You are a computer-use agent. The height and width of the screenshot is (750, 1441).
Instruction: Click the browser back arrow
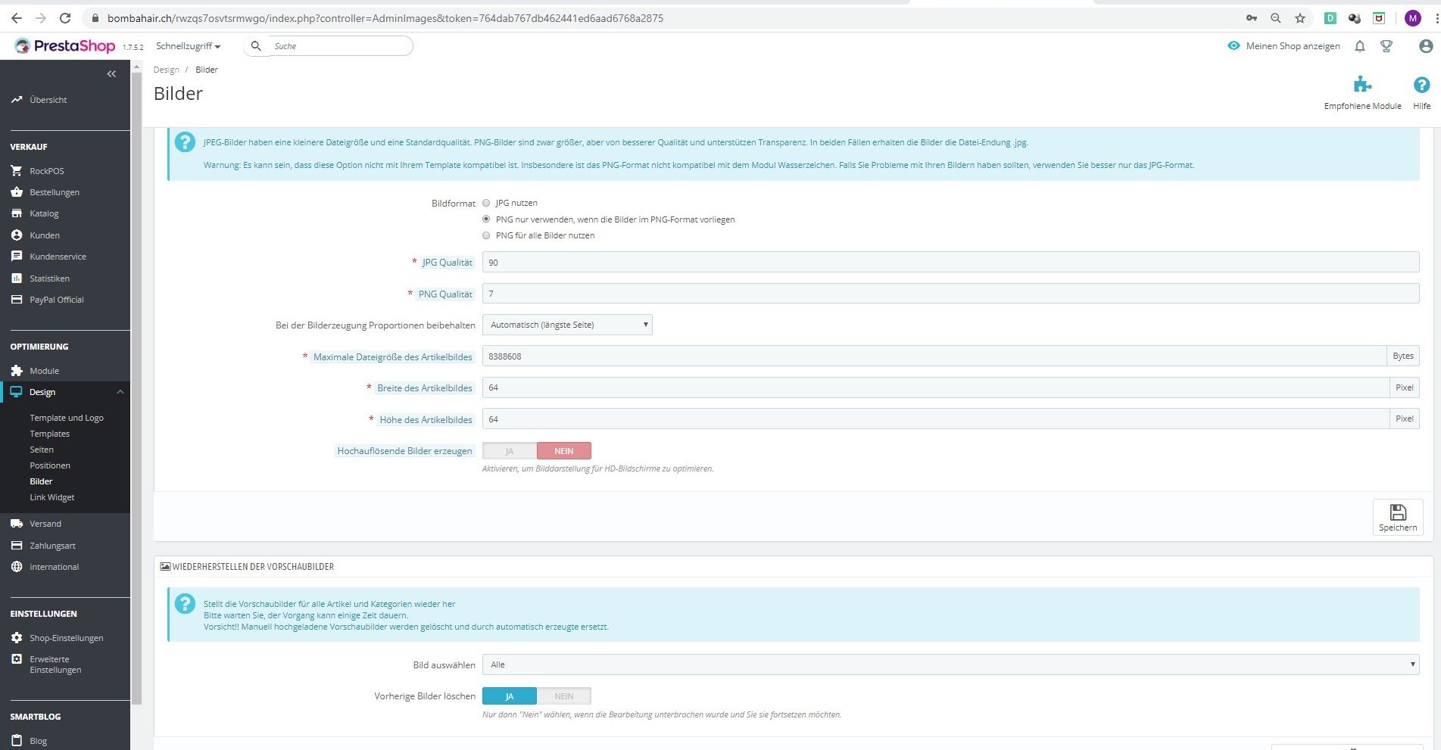(16, 18)
